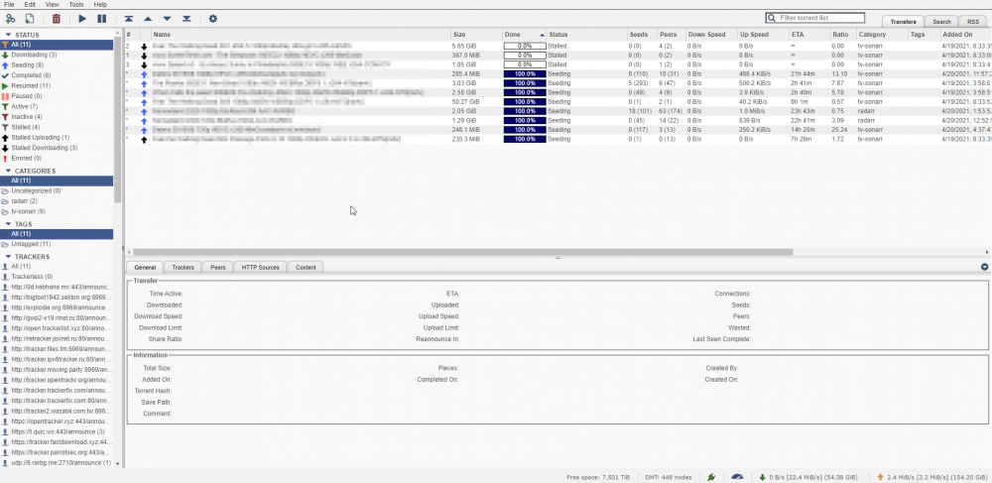The width and height of the screenshot is (992, 483).
Task: Filter by Completed (8) status
Action: pos(31,75)
